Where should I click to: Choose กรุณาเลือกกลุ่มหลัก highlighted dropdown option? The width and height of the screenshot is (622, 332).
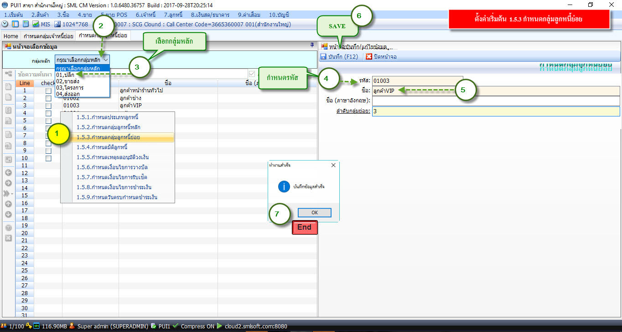[x=83, y=68]
